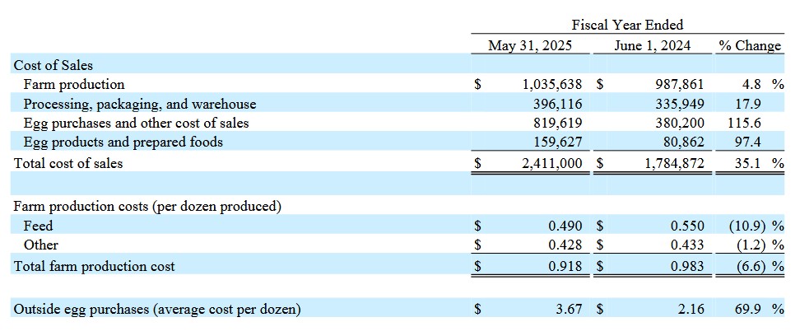The image size is (800, 336).
Task: Select the 'June 1, 2024' column header
Action: click(x=653, y=45)
